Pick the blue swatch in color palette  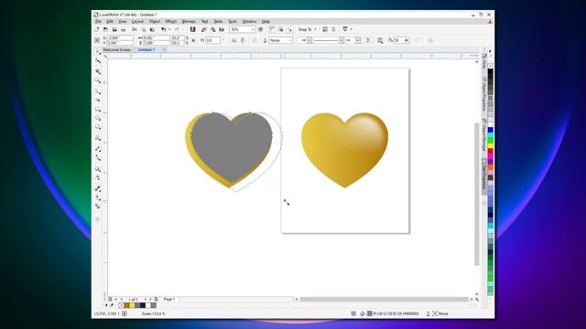491,130
